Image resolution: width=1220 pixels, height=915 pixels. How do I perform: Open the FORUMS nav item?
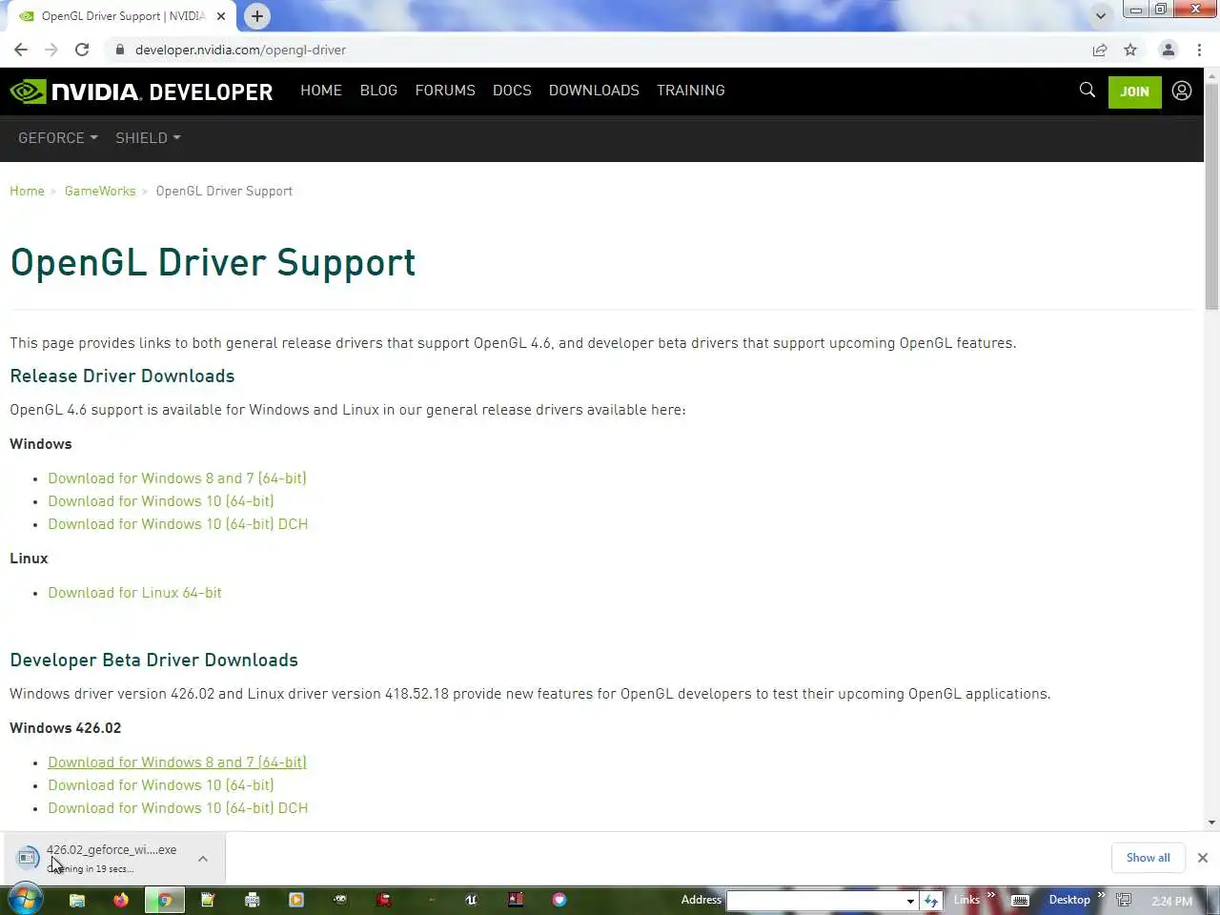445,91
